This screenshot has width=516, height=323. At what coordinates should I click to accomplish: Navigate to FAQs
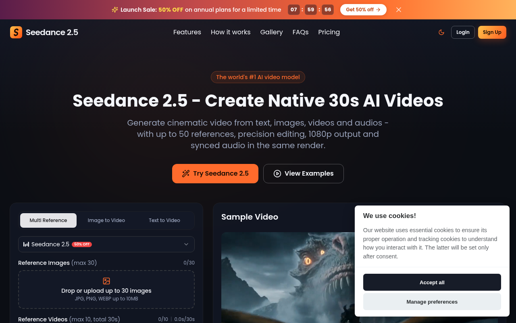click(x=301, y=32)
